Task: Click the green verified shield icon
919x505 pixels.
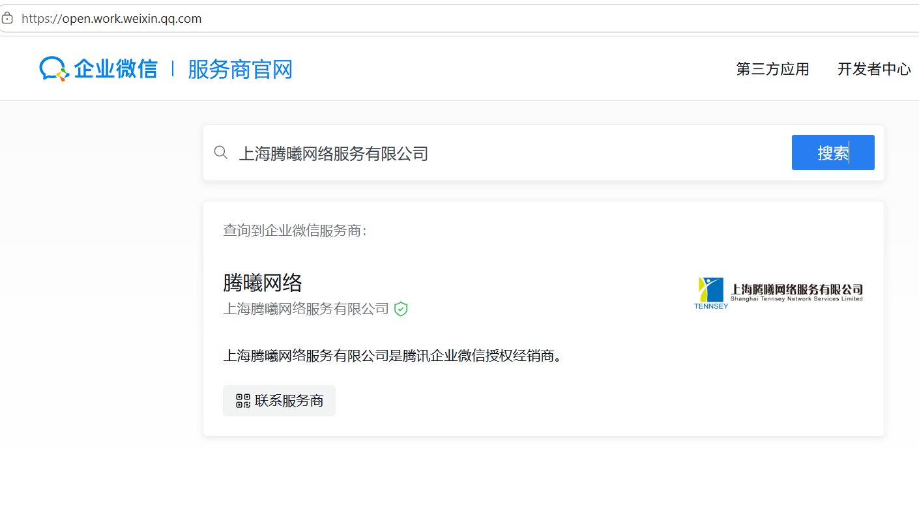Action: coord(401,309)
